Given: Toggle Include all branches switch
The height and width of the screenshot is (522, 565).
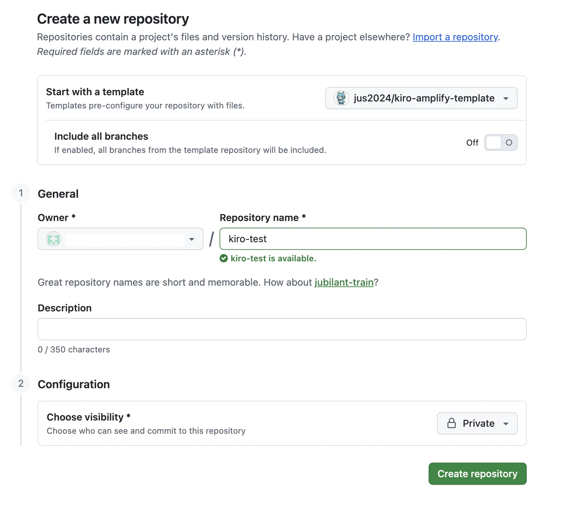Looking at the screenshot, I should tap(501, 142).
